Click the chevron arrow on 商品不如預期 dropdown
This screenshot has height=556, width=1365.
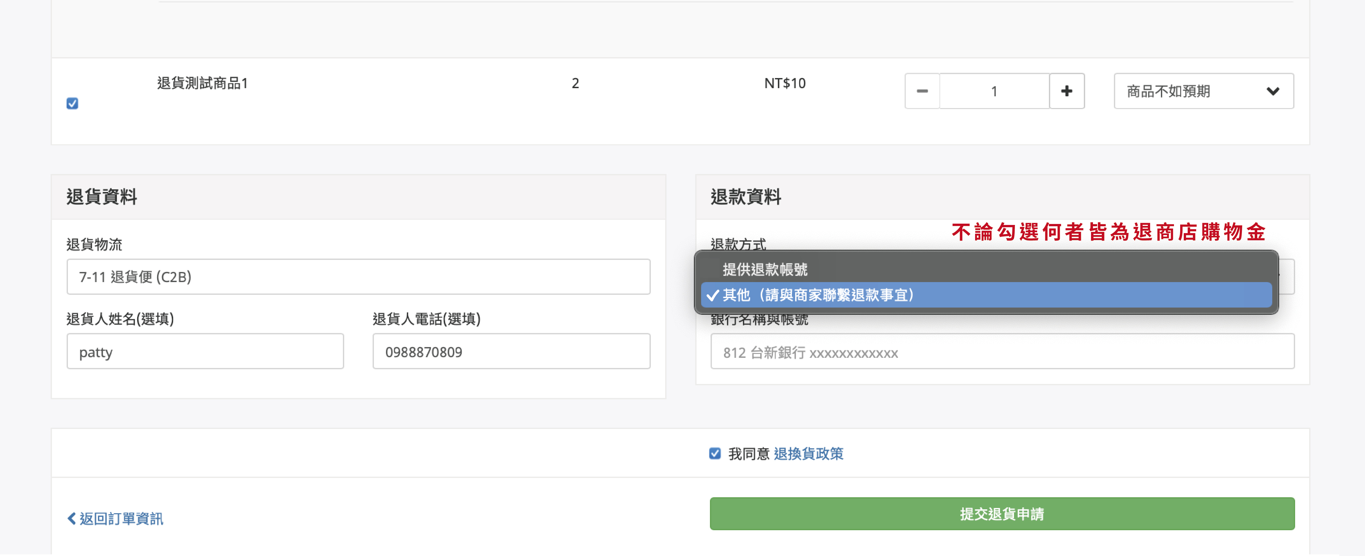[1273, 91]
